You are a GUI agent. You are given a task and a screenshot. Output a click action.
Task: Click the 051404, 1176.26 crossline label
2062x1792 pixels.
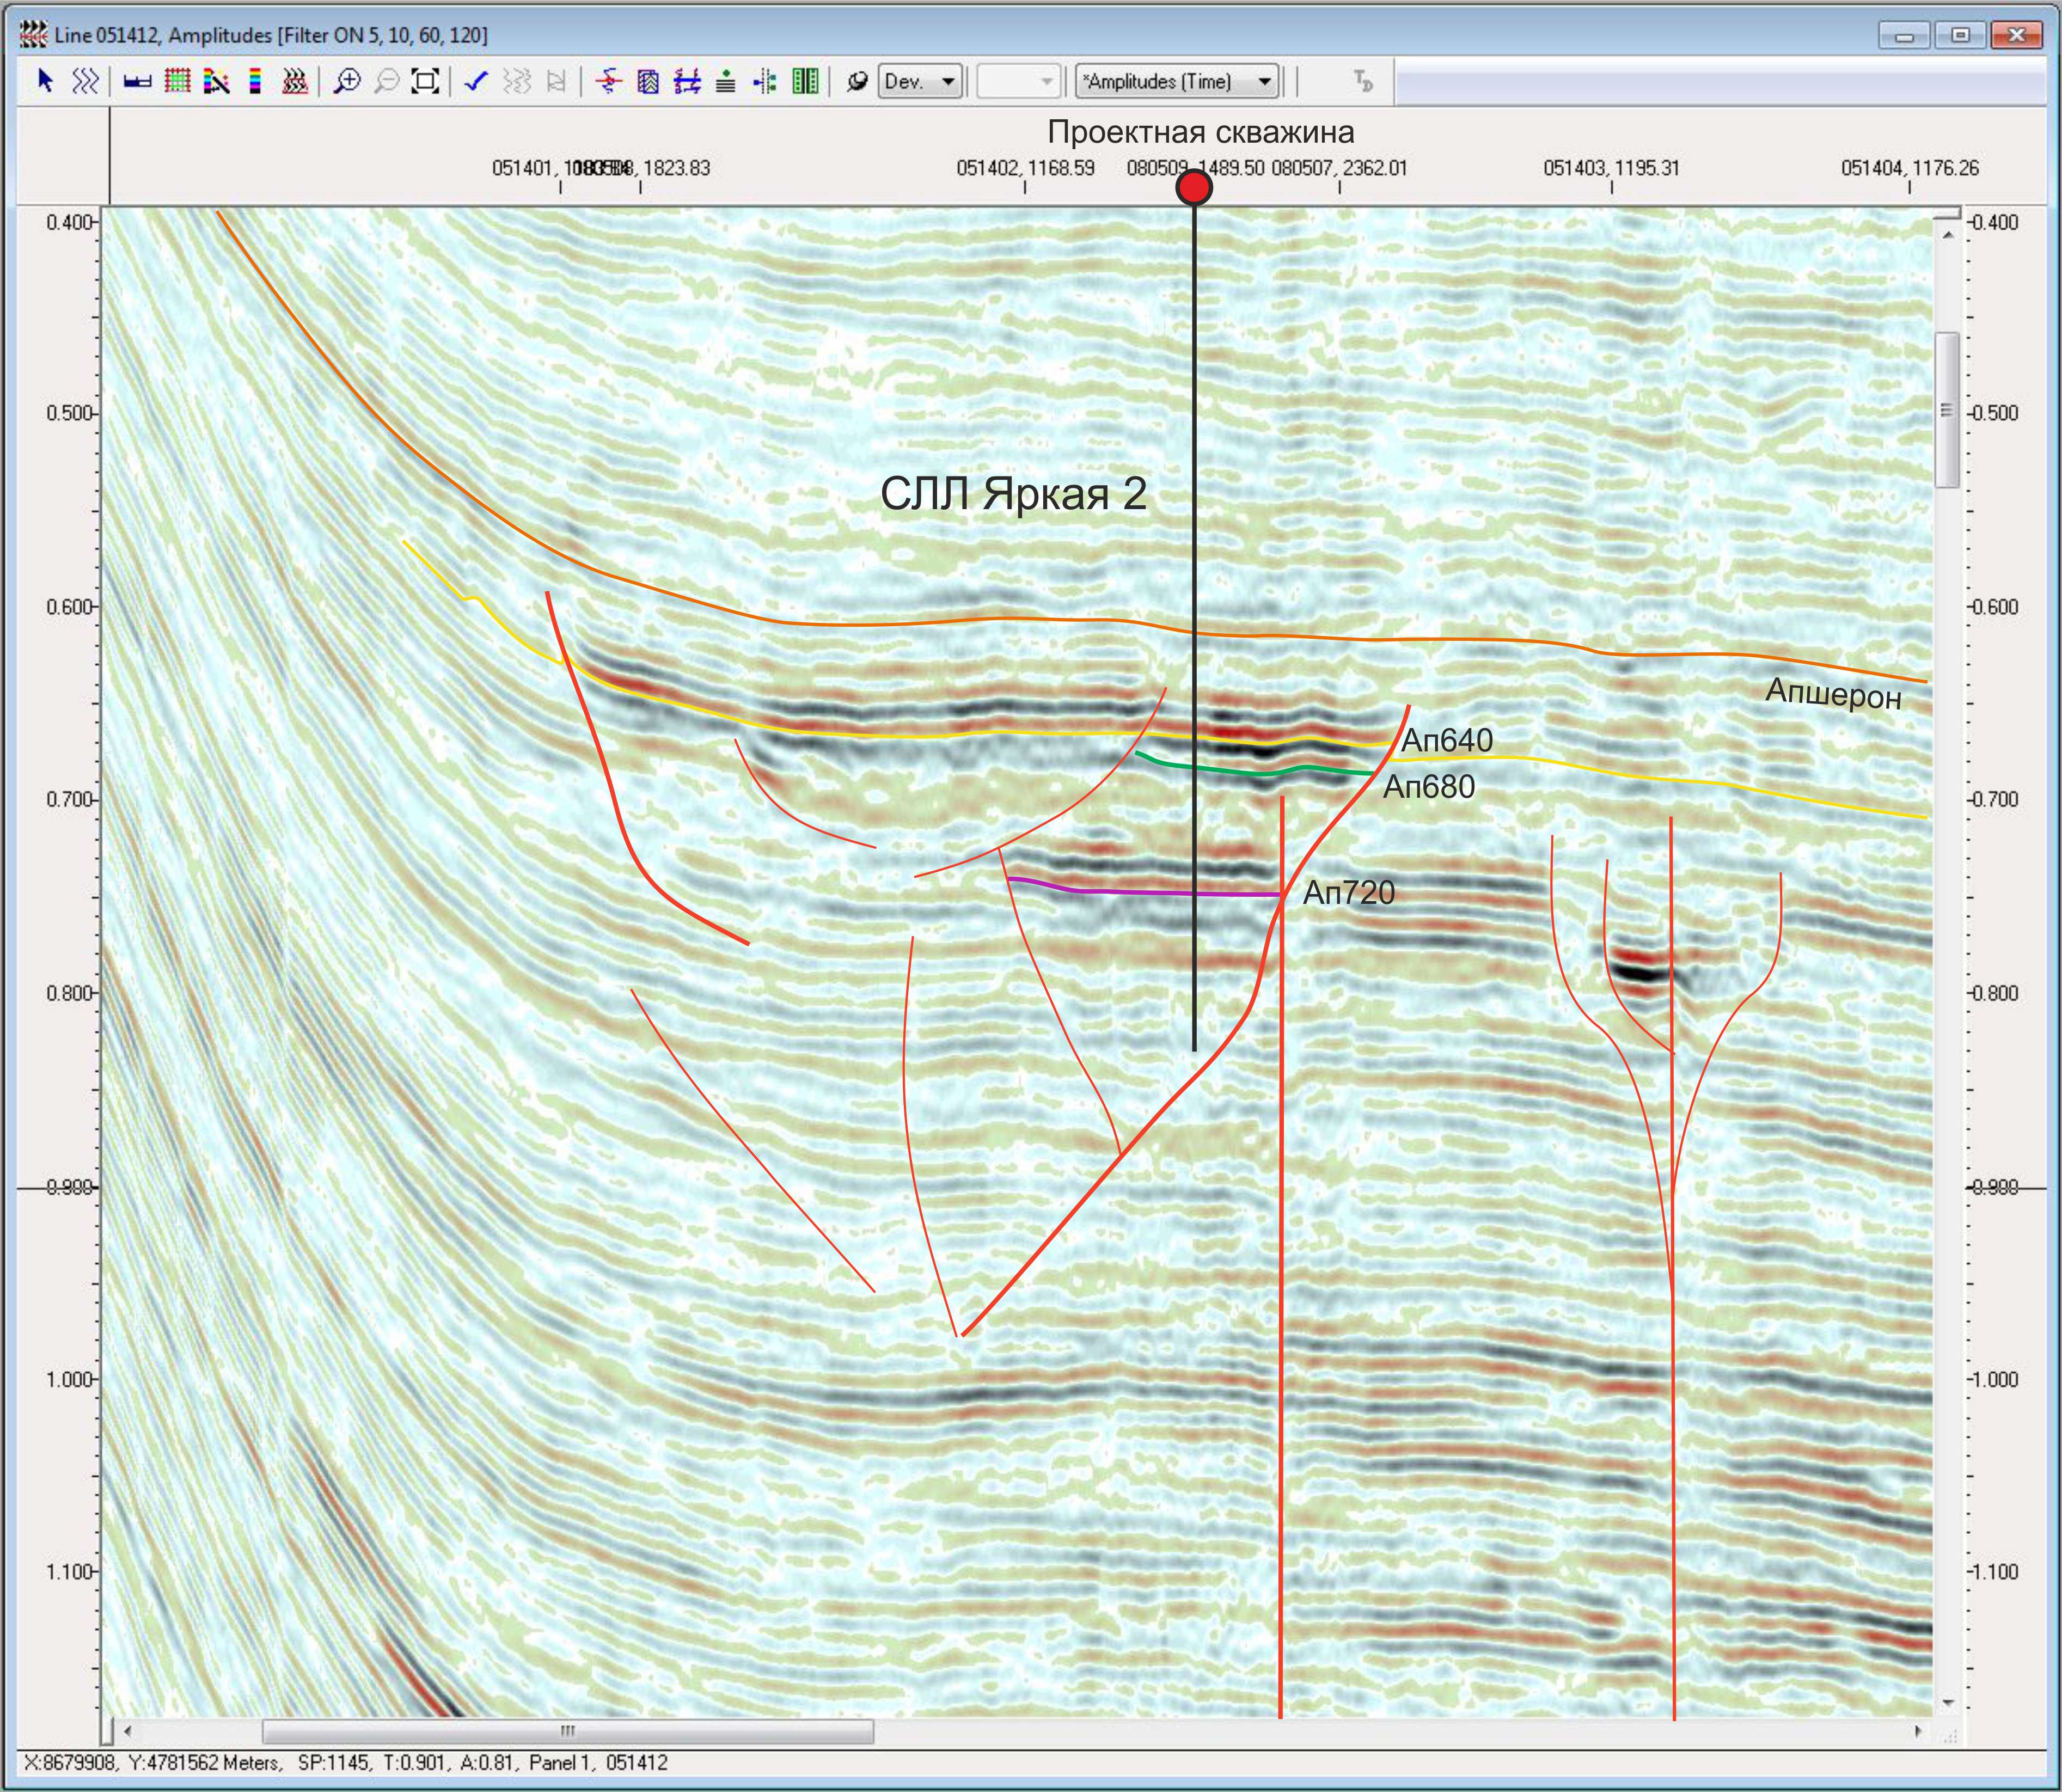1909,168
